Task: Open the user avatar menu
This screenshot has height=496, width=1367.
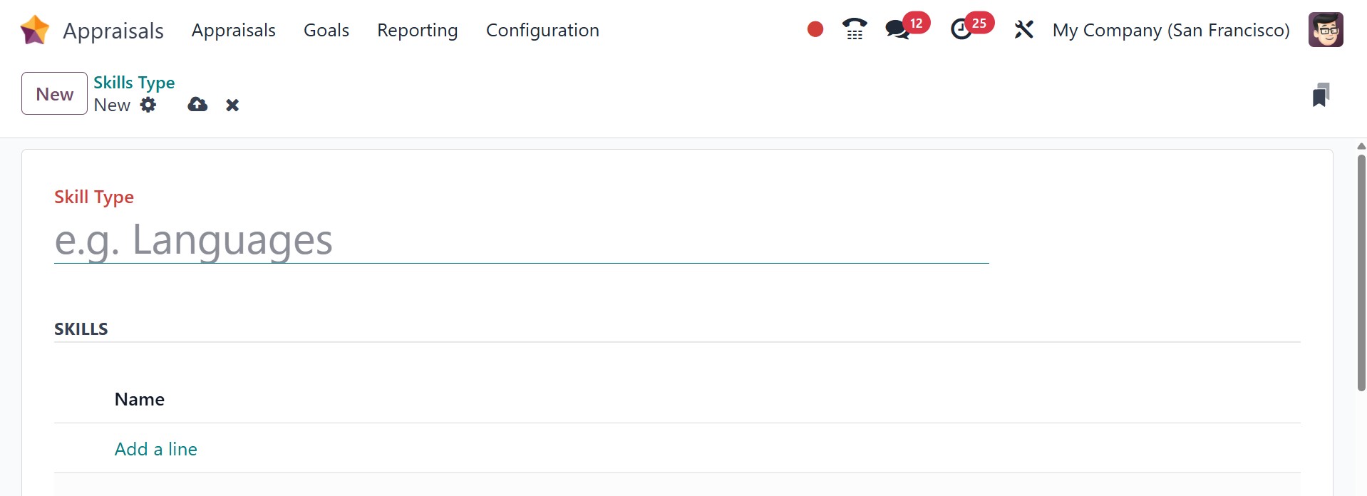Action: [1326, 30]
